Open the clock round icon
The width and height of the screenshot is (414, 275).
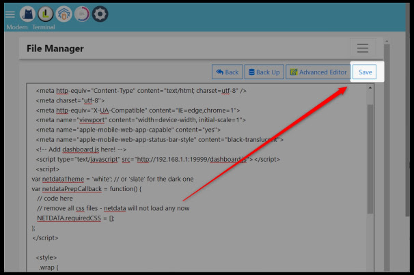(46, 14)
